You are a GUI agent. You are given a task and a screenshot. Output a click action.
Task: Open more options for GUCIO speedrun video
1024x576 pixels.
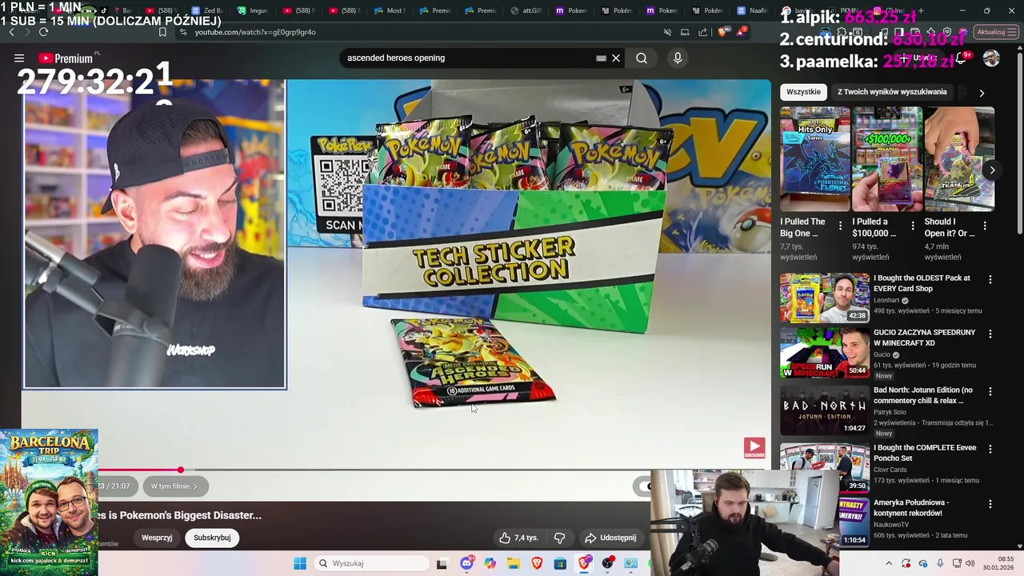point(990,334)
